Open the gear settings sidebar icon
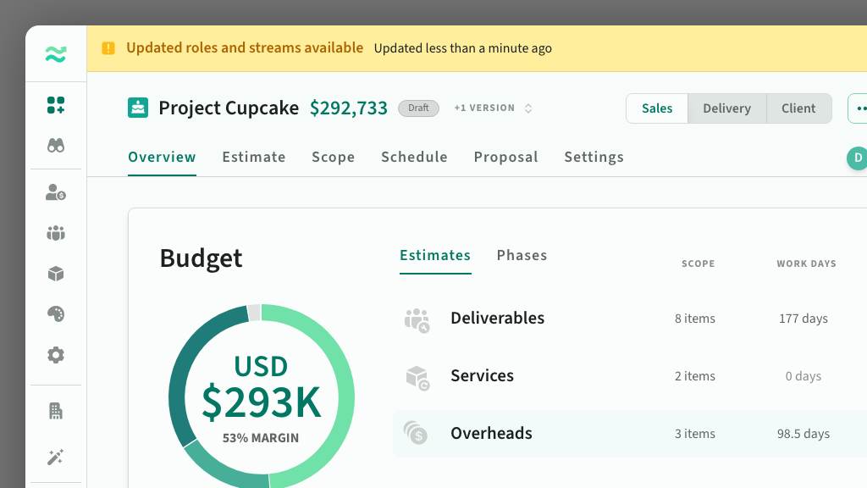This screenshot has height=488, width=867. (x=56, y=355)
